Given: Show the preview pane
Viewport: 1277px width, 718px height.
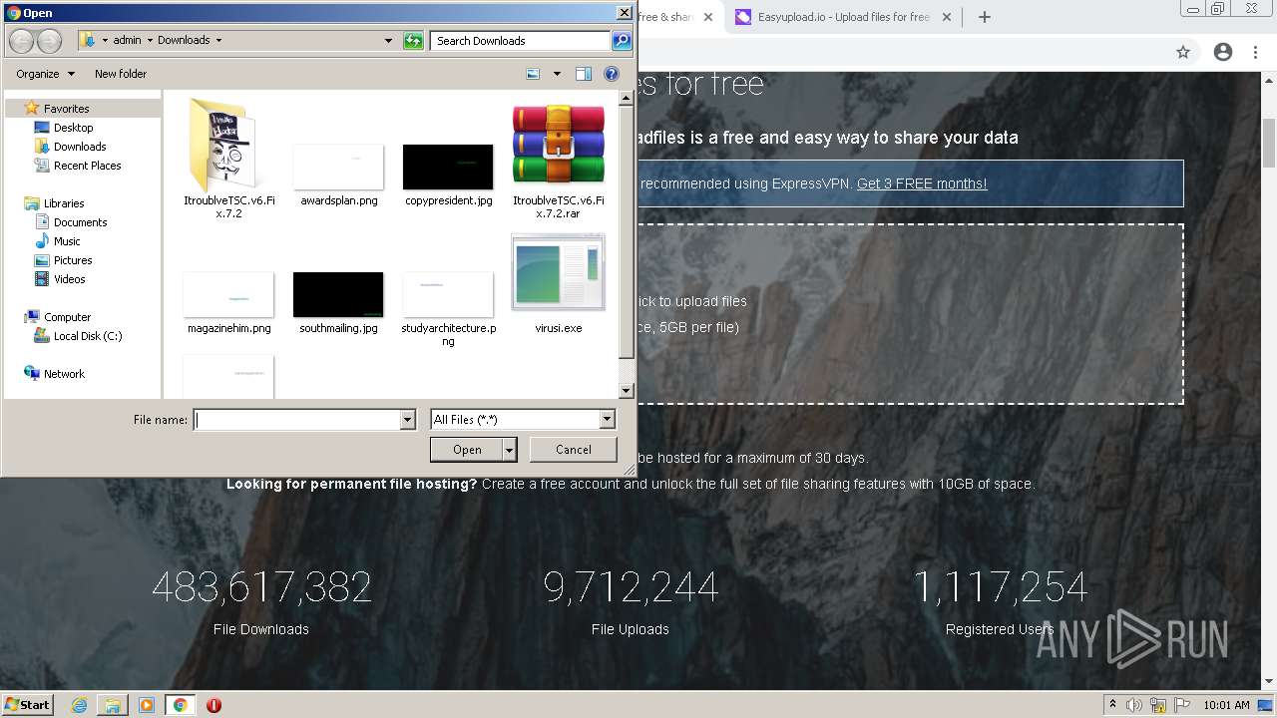Looking at the screenshot, I should pyautogui.click(x=584, y=74).
